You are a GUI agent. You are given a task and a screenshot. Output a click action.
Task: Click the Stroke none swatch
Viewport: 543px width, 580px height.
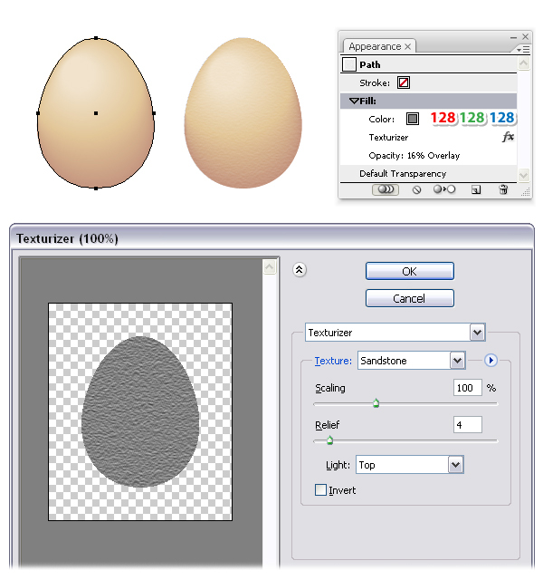click(404, 82)
